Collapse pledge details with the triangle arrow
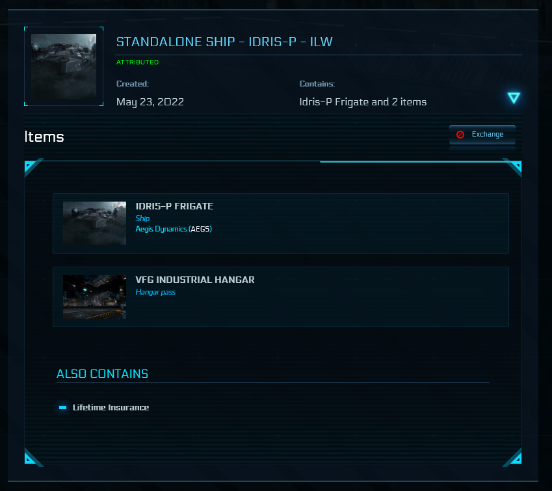This screenshot has height=491, width=552. coord(514,98)
